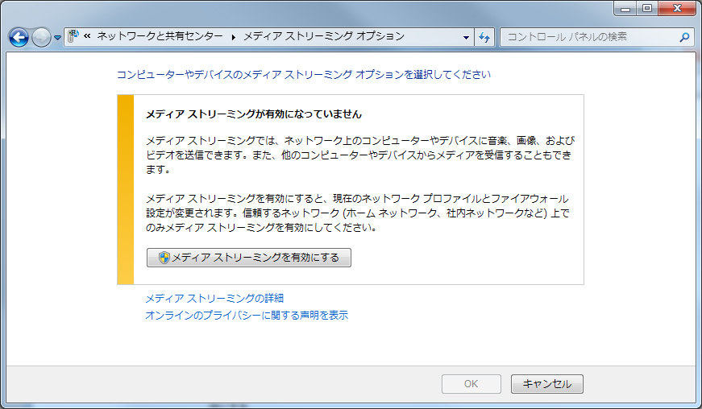The image size is (702, 409).
Task: Click メディア ストリーミングを有効にする button
Action: pos(249,258)
